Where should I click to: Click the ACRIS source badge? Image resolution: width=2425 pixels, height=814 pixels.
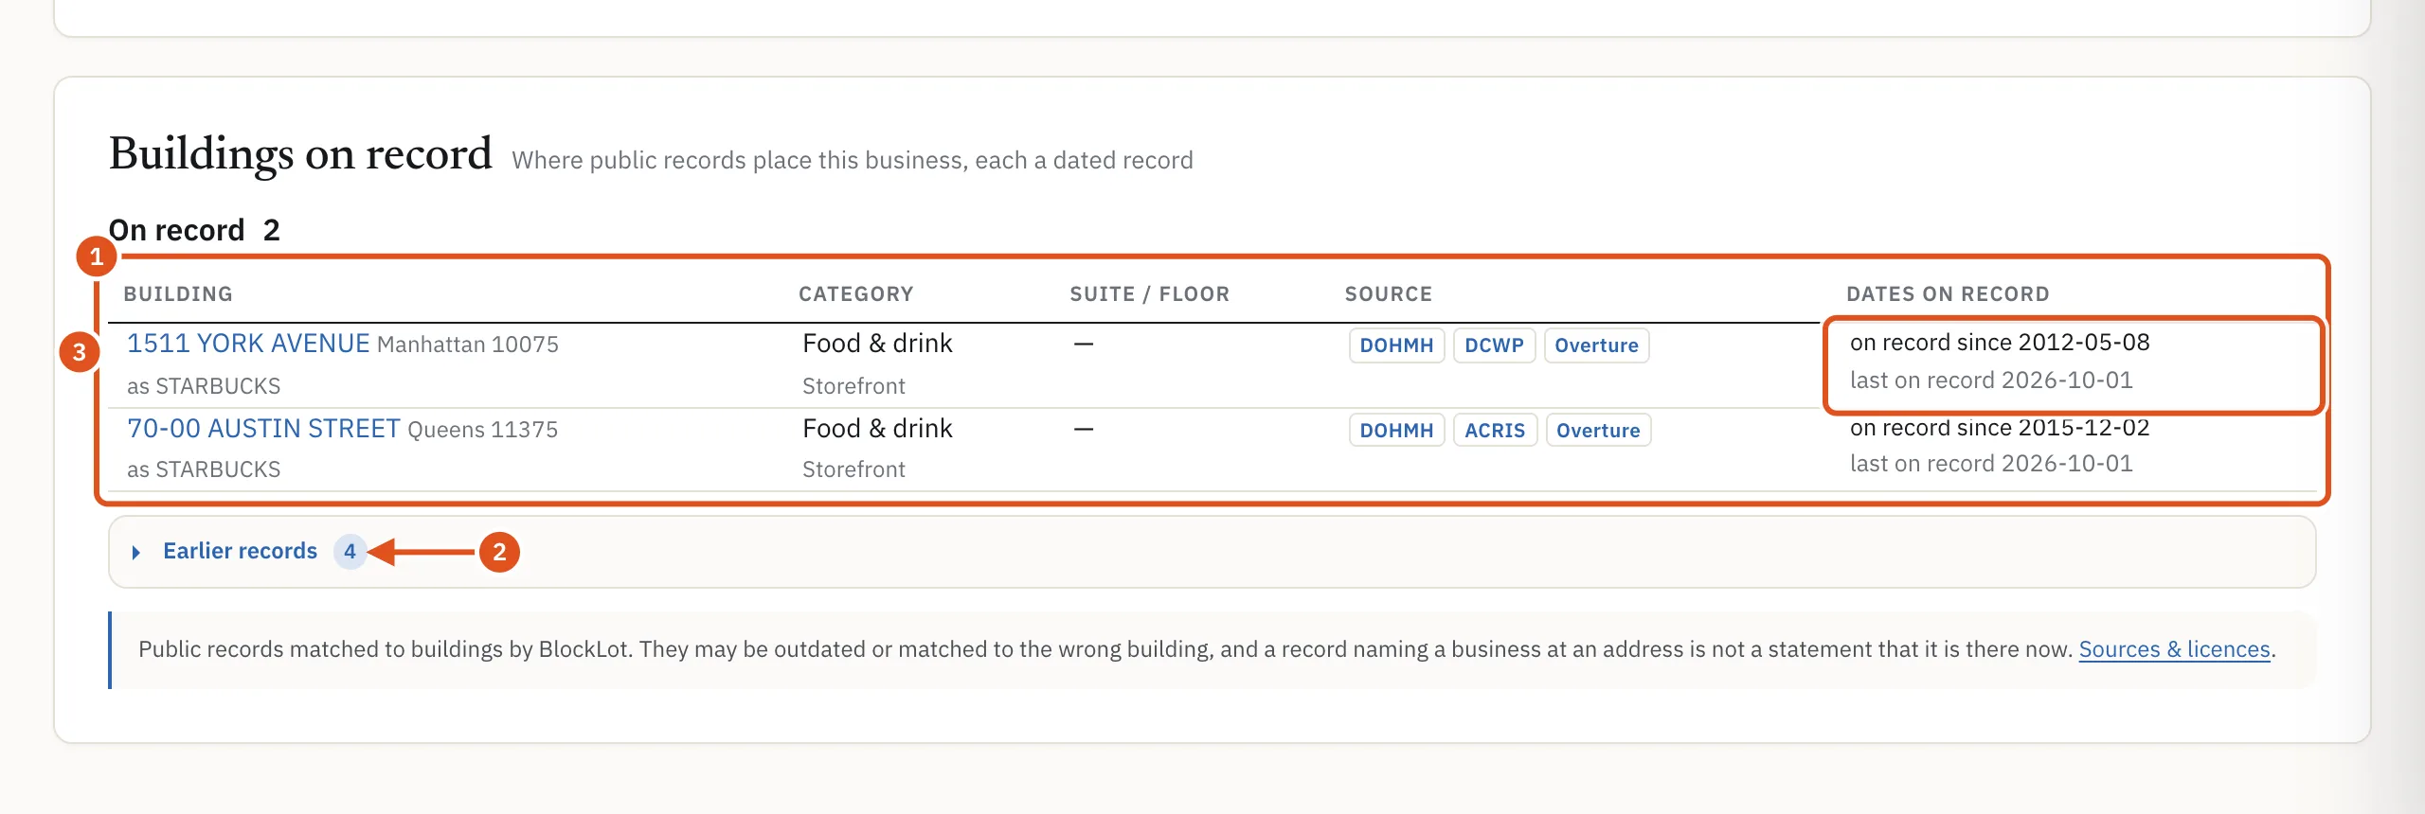(1495, 431)
